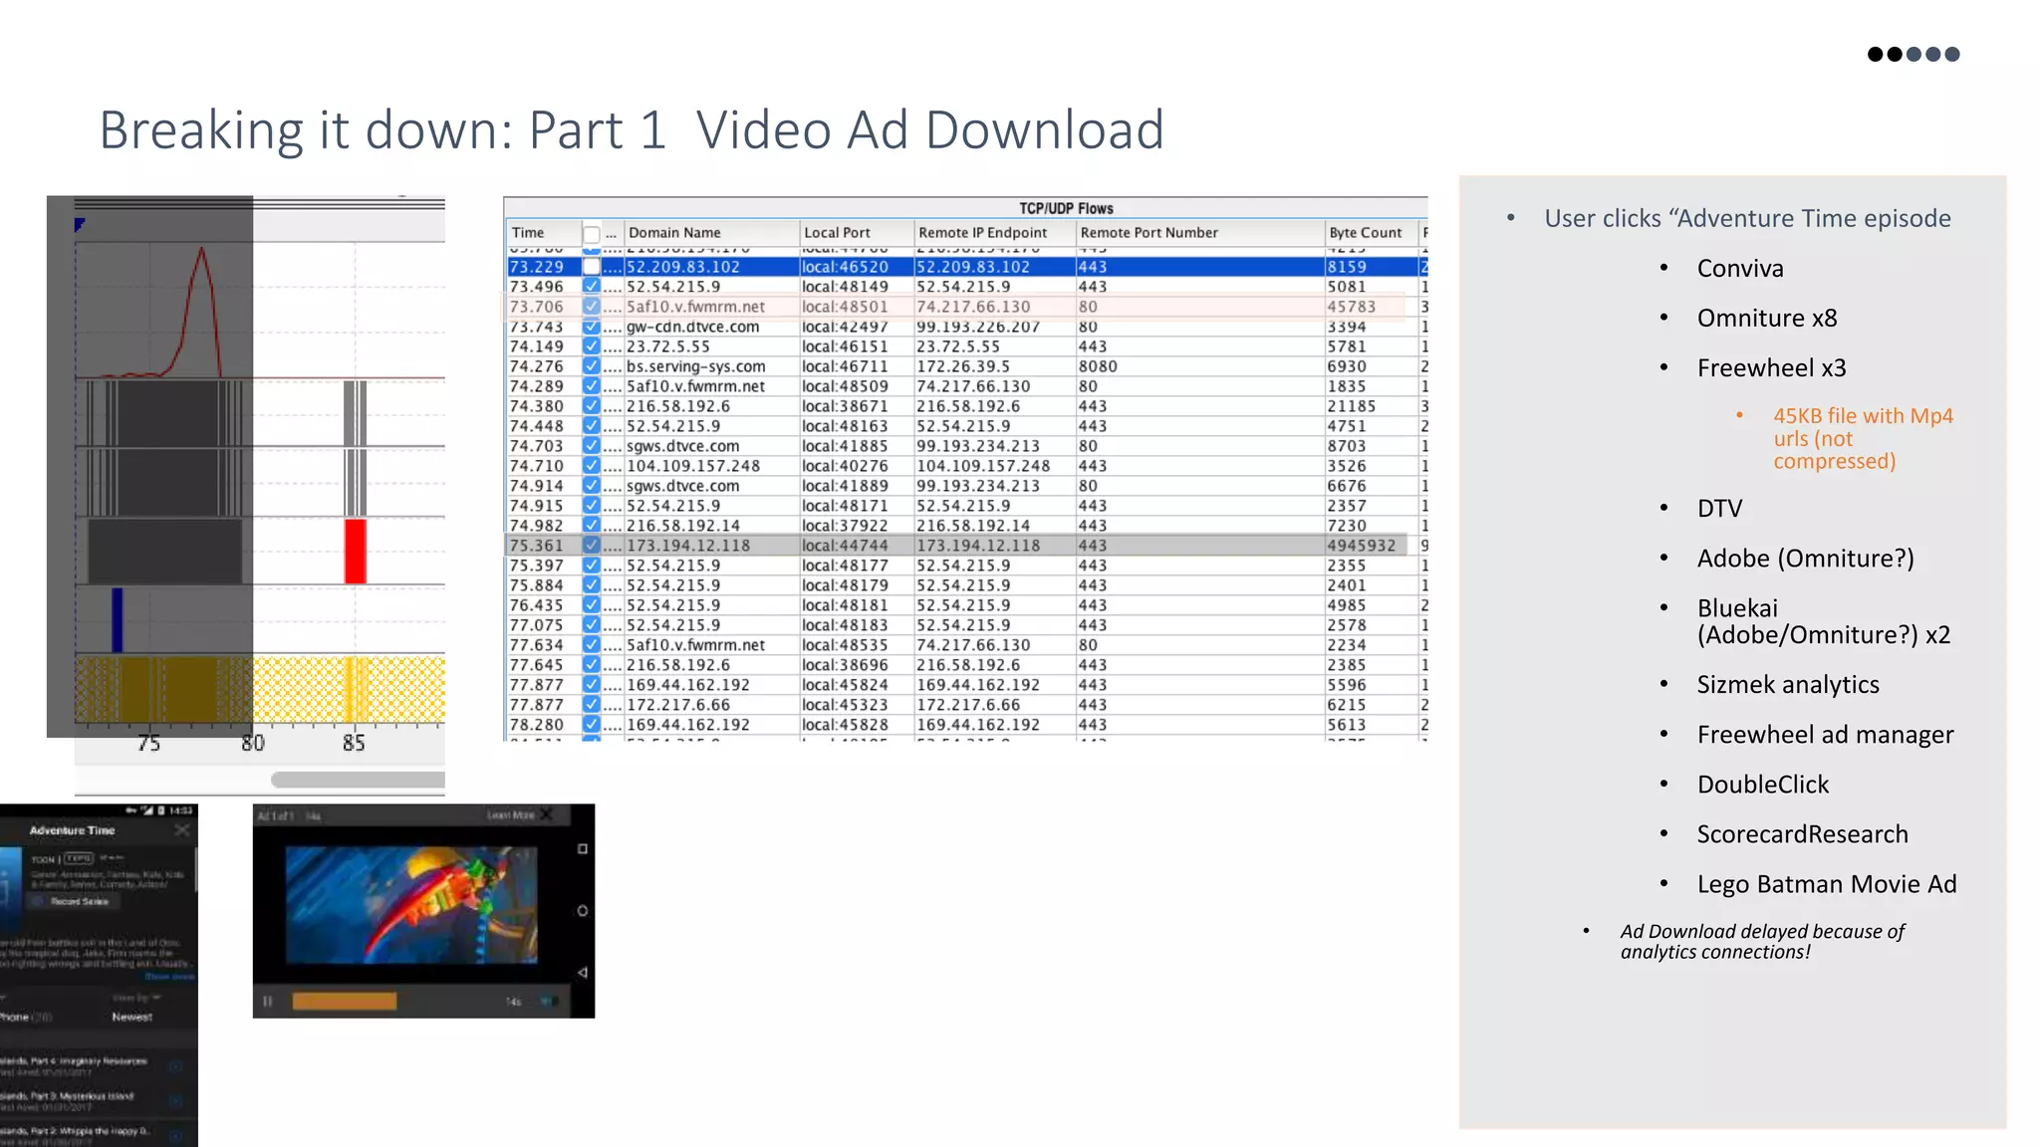This screenshot has width=2040, height=1147.
Task: Toggle the header select-all checkbox
Action: (x=592, y=234)
